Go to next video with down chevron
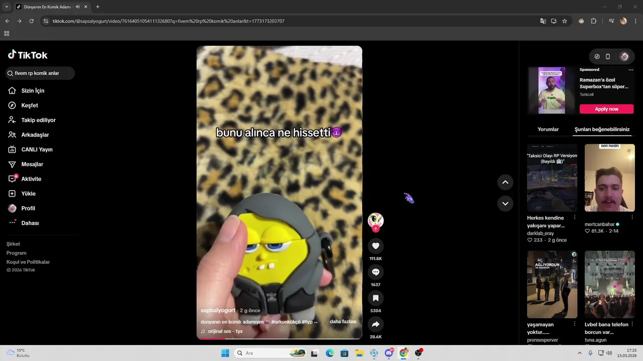 [505, 203]
